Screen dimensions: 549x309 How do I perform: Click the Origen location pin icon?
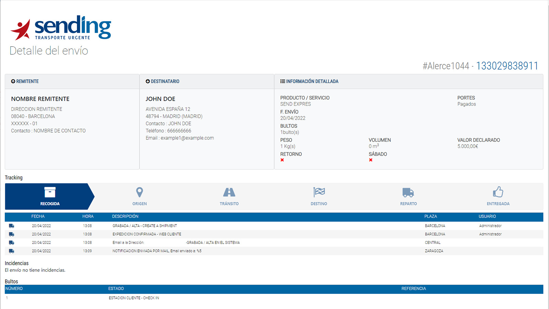[139, 192]
